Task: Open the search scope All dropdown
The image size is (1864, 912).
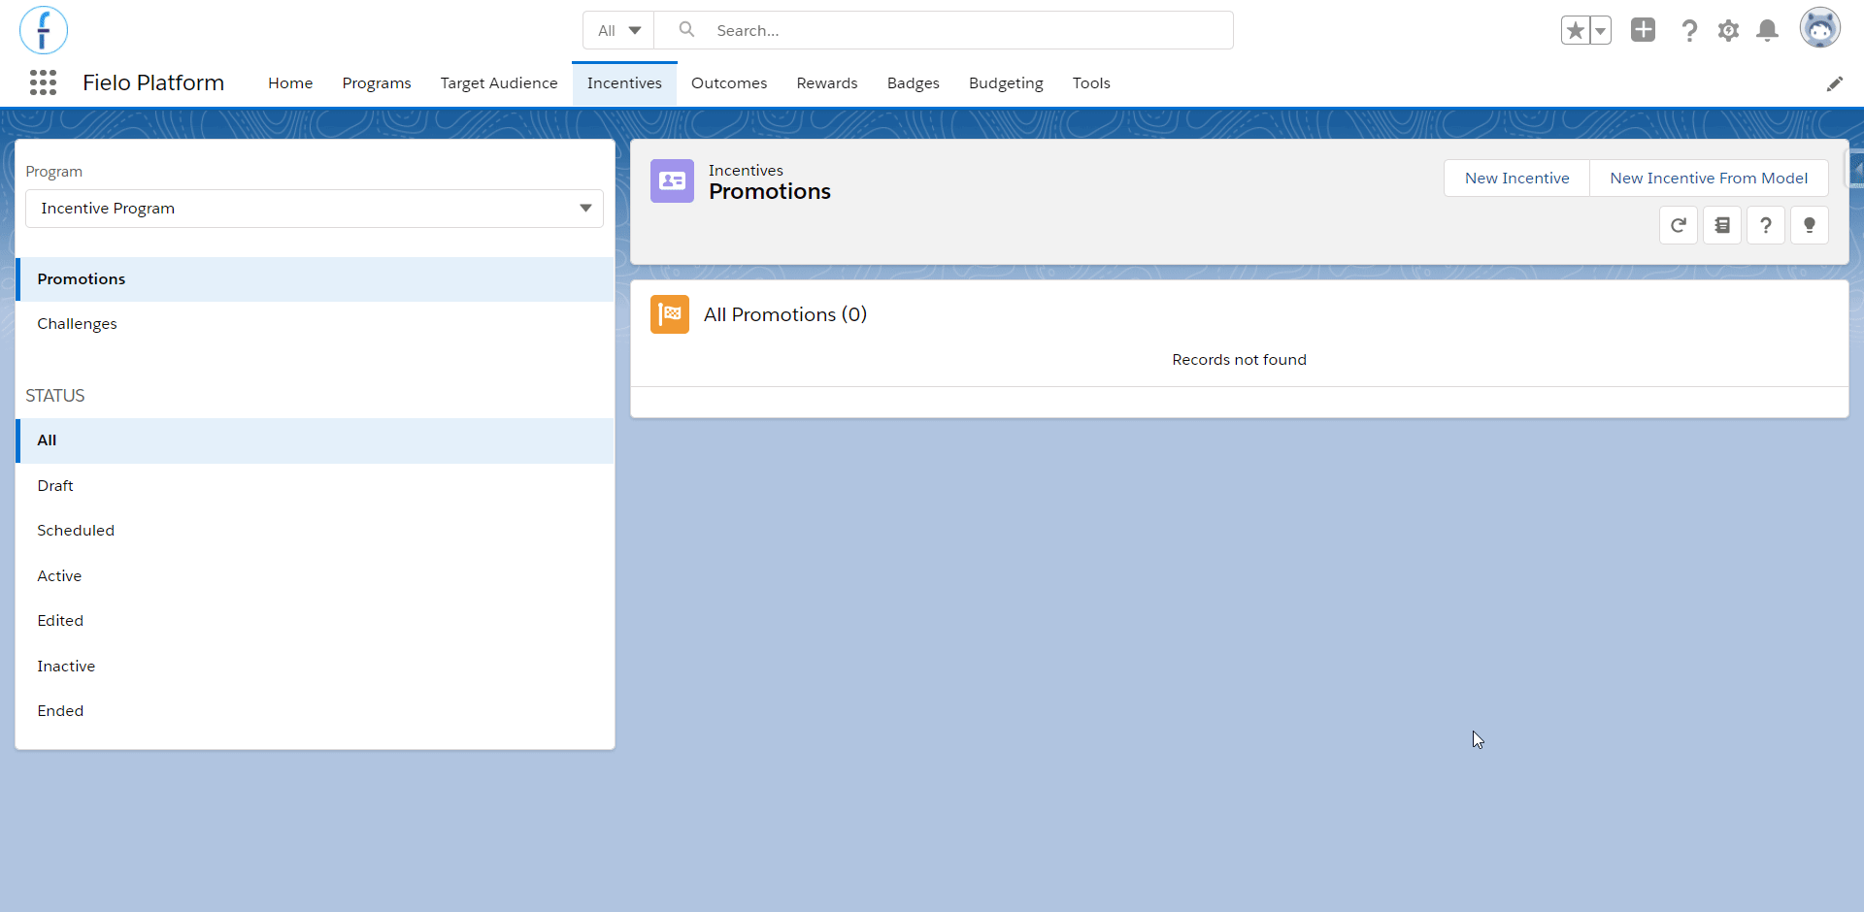Action: click(x=618, y=30)
